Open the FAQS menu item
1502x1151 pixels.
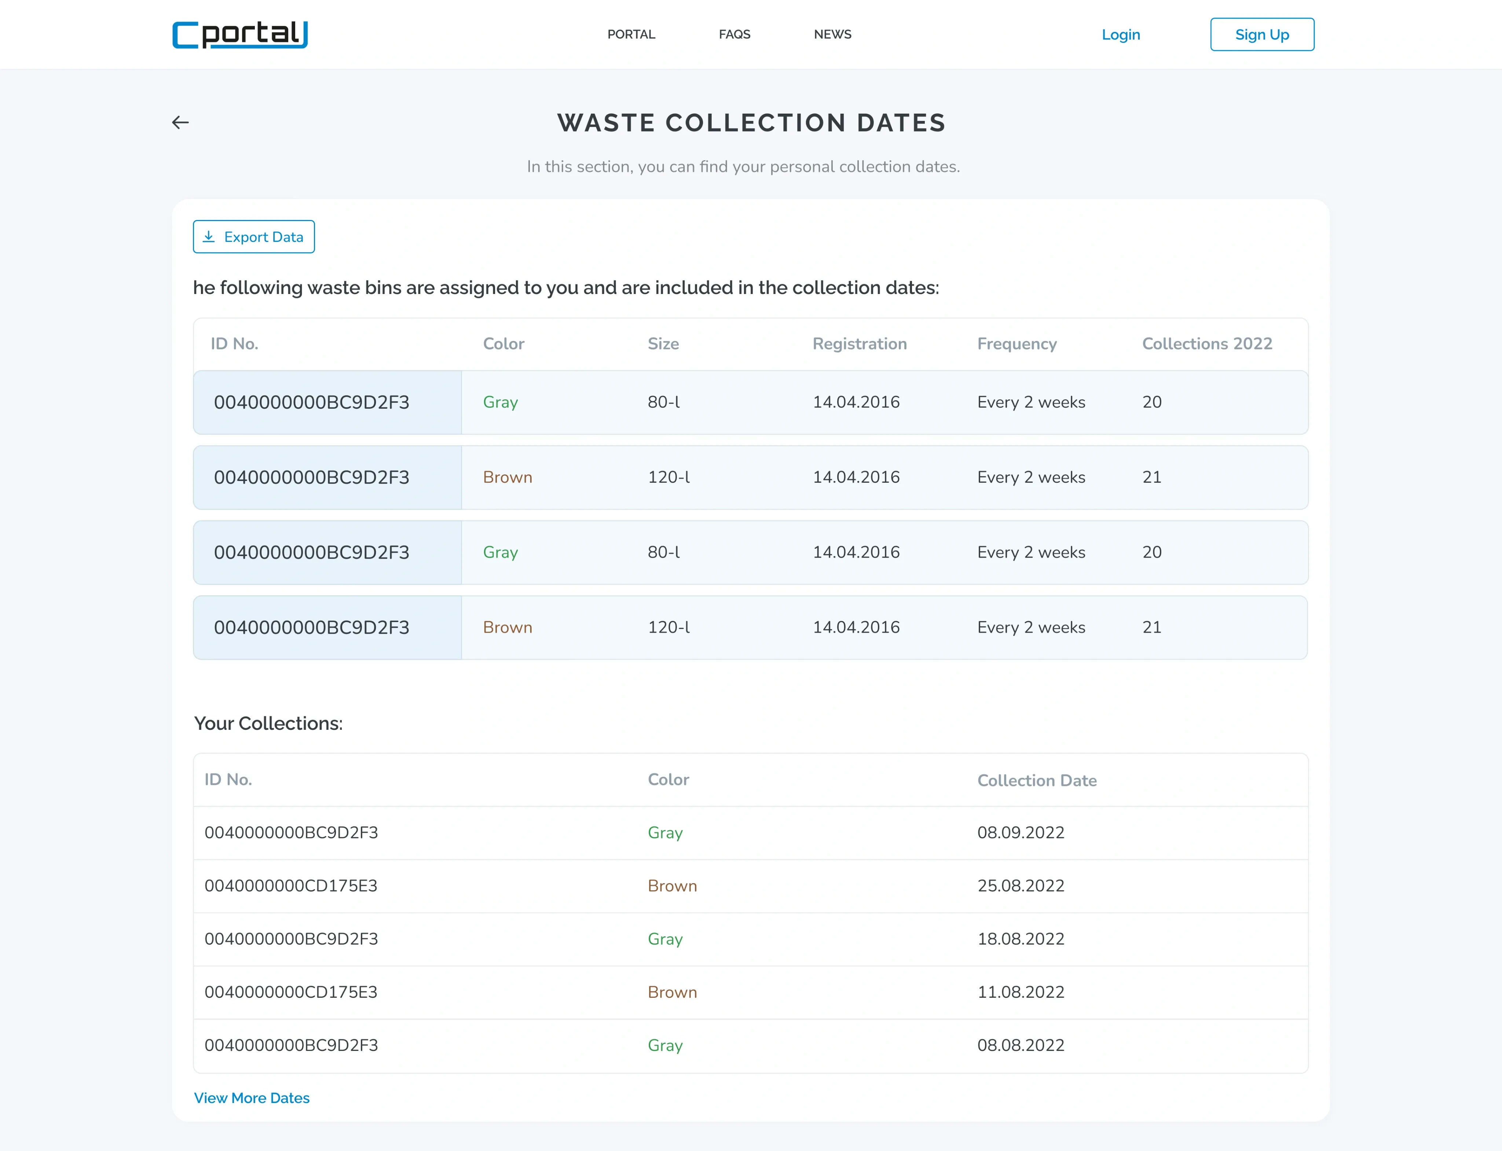(x=734, y=34)
